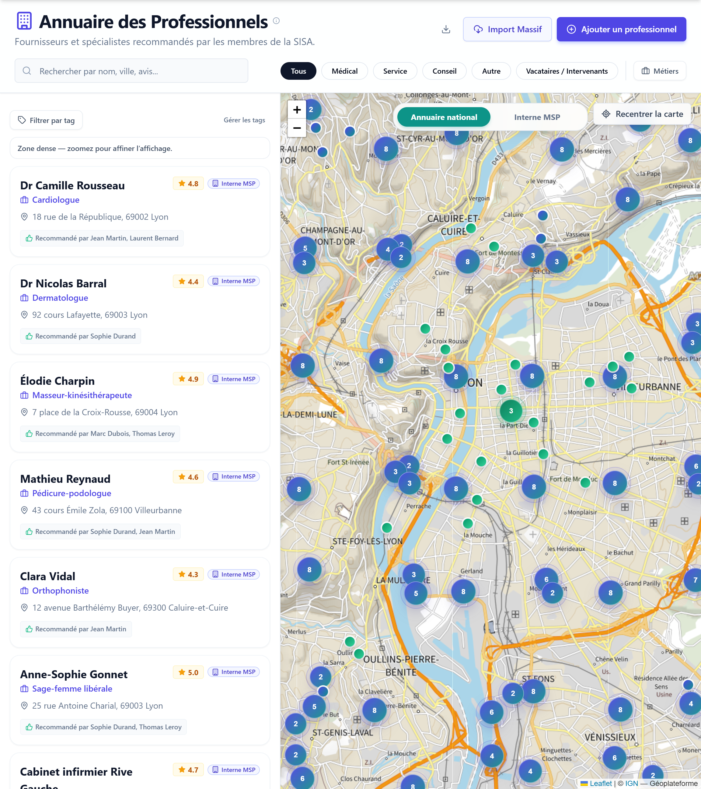Click address 92 cours Lafayette, 69003 Lyon
The width and height of the screenshot is (701, 789).
coord(90,315)
